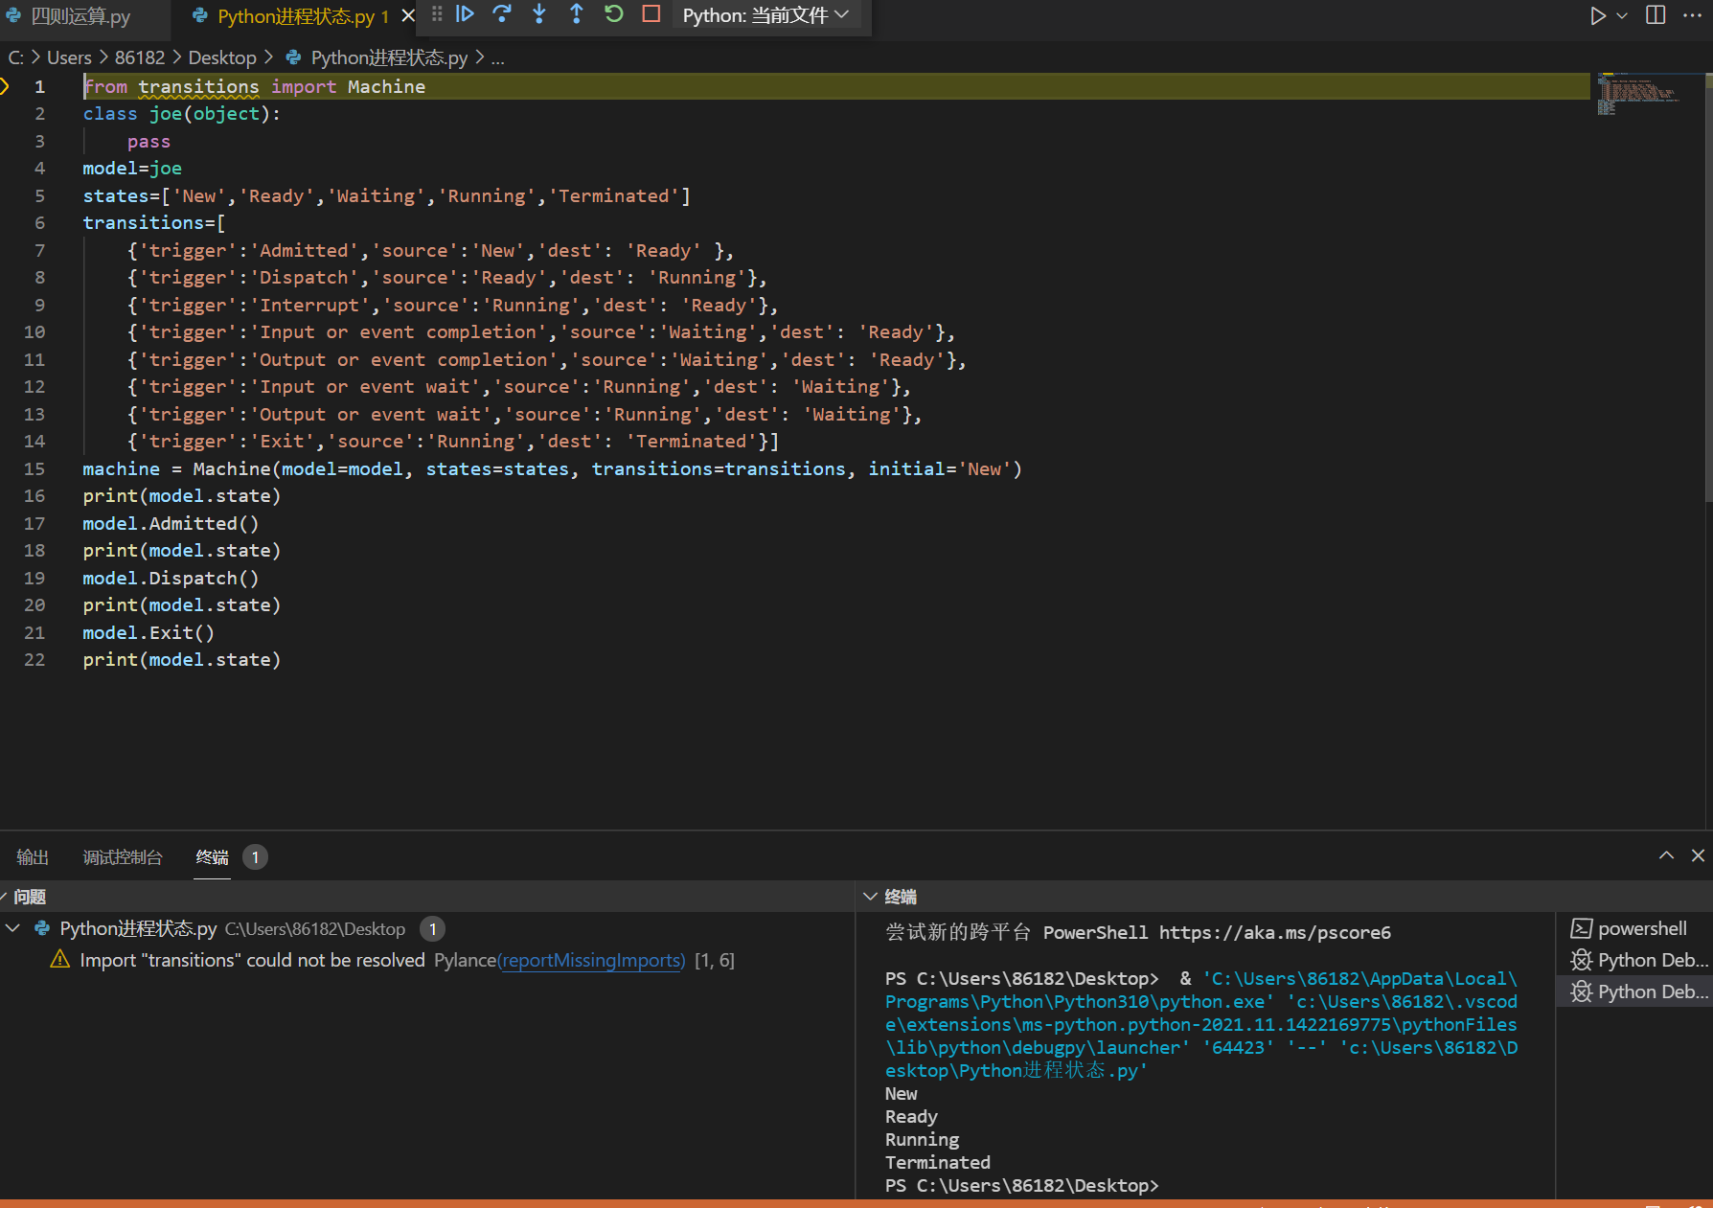Click the debug Step Out arrow
Viewport: 1713px width, 1208px height.
(x=577, y=14)
